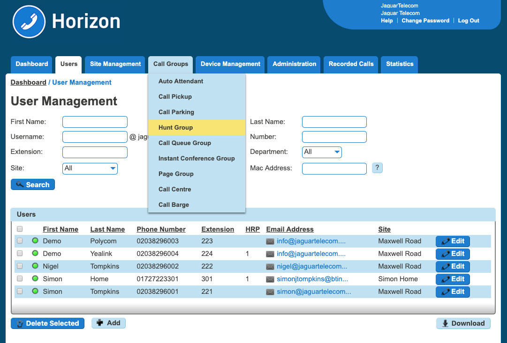Click envelope icon in Simon Home row

(270, 279)
